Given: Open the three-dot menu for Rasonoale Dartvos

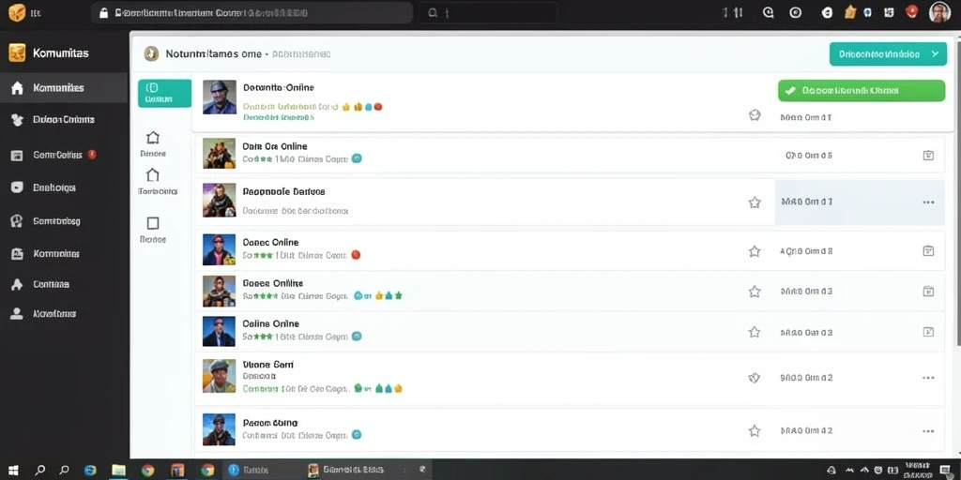Looking at the screenshot, I should pos(928,202).
